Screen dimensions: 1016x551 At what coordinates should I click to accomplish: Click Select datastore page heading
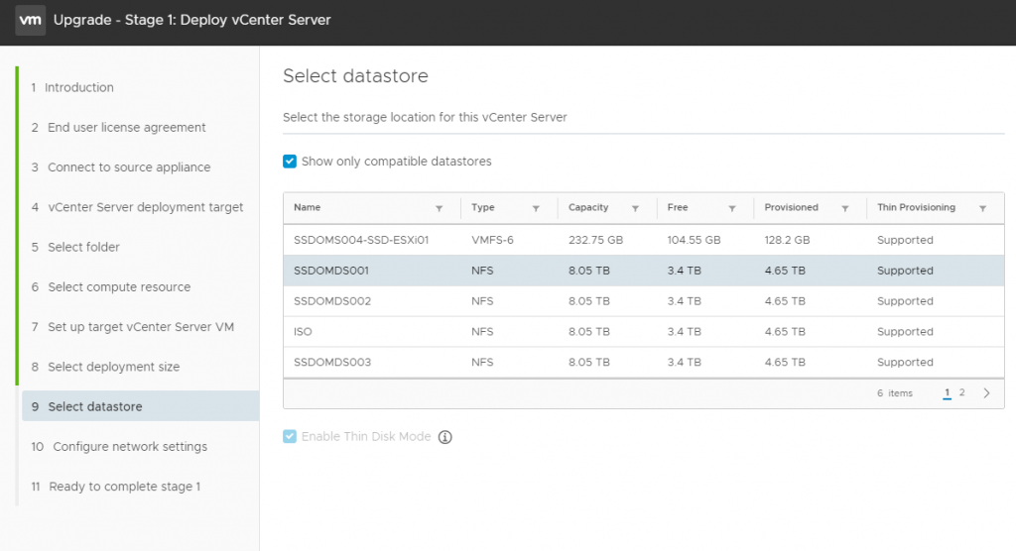pos(355,75)
